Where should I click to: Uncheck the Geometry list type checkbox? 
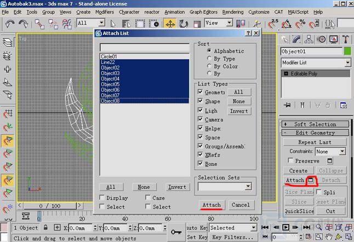click(200, 92)
